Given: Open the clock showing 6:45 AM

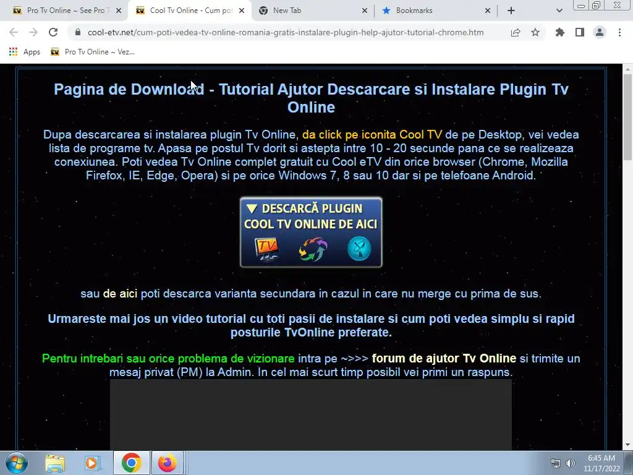Looking at the screenshot, I should (x=601, y=463).
